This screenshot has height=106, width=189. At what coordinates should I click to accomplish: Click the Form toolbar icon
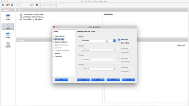(x=32, y=5)
